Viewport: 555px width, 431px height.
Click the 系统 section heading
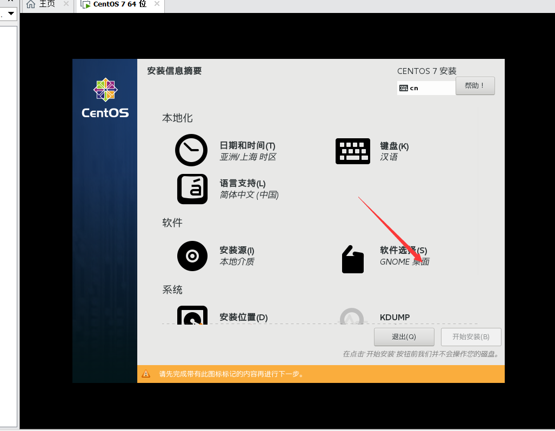pos(172,290)
